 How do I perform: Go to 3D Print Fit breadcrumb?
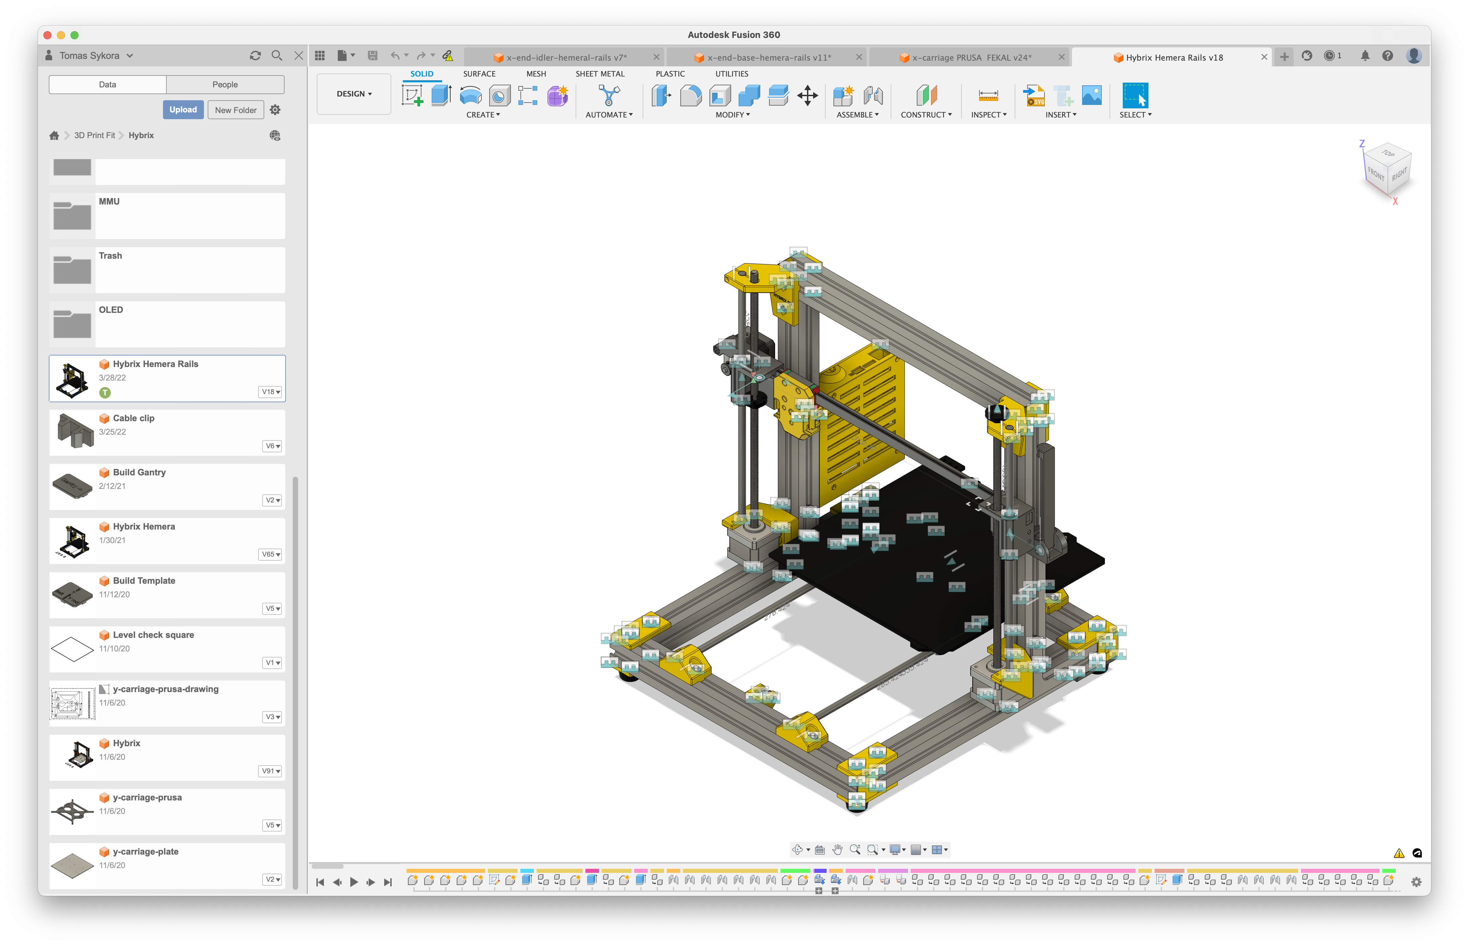pos(95,135)
